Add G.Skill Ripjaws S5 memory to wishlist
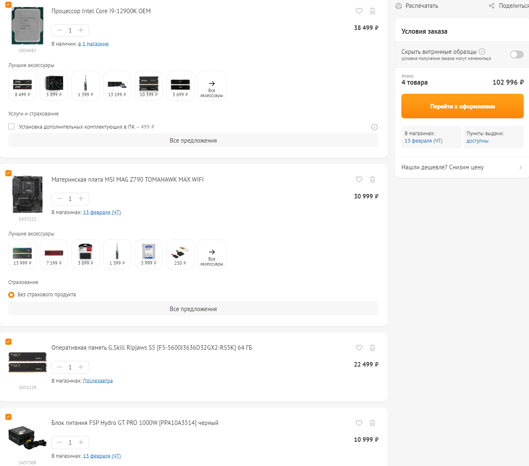 [x=359, y=348]
